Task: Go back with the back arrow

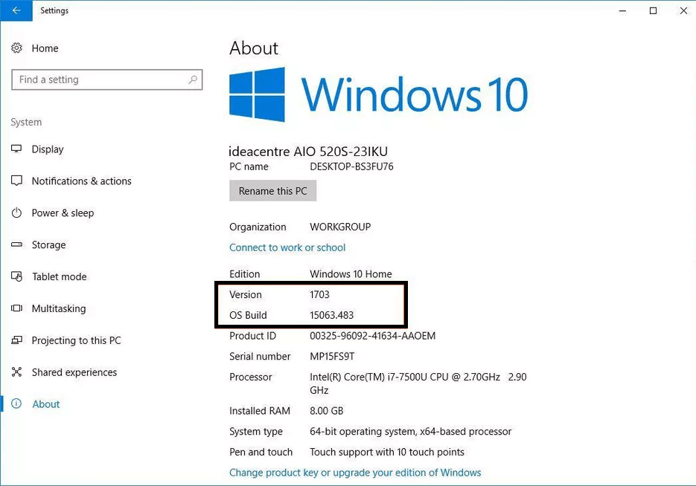Action: pyautogui.click(x=16, y=10)
